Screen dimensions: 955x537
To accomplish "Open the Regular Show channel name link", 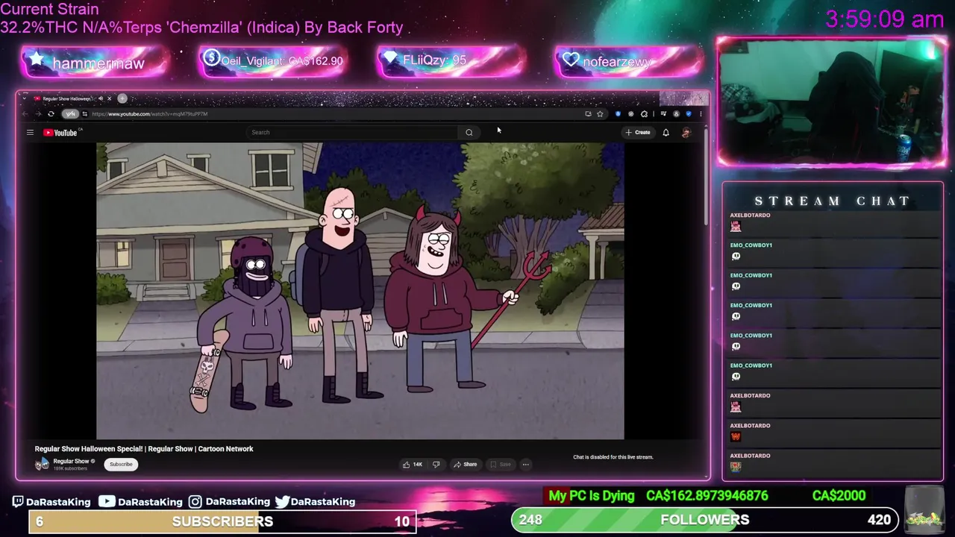I will [71, 461].
